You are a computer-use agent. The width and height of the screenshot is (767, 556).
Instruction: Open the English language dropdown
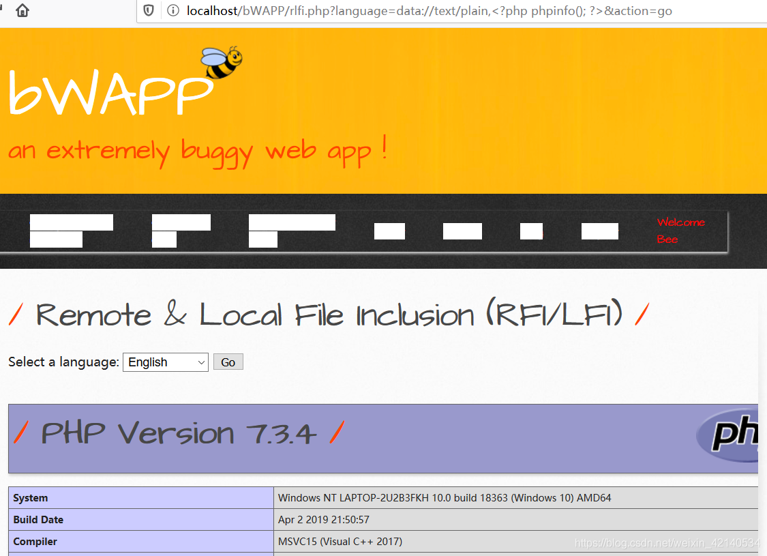(x=166, y=362)
